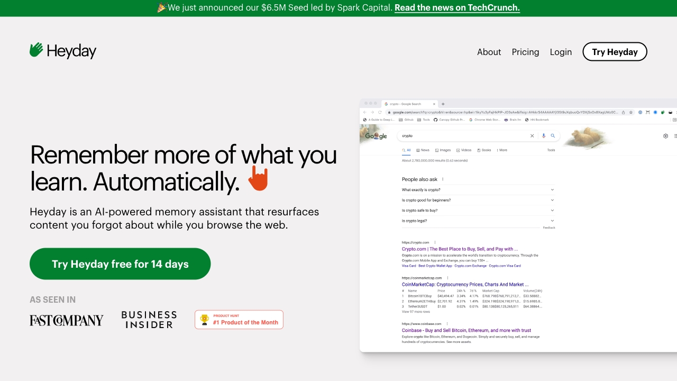
Task: Click the Product Hunt trophy badge
Action: click(x=239, y=320)
